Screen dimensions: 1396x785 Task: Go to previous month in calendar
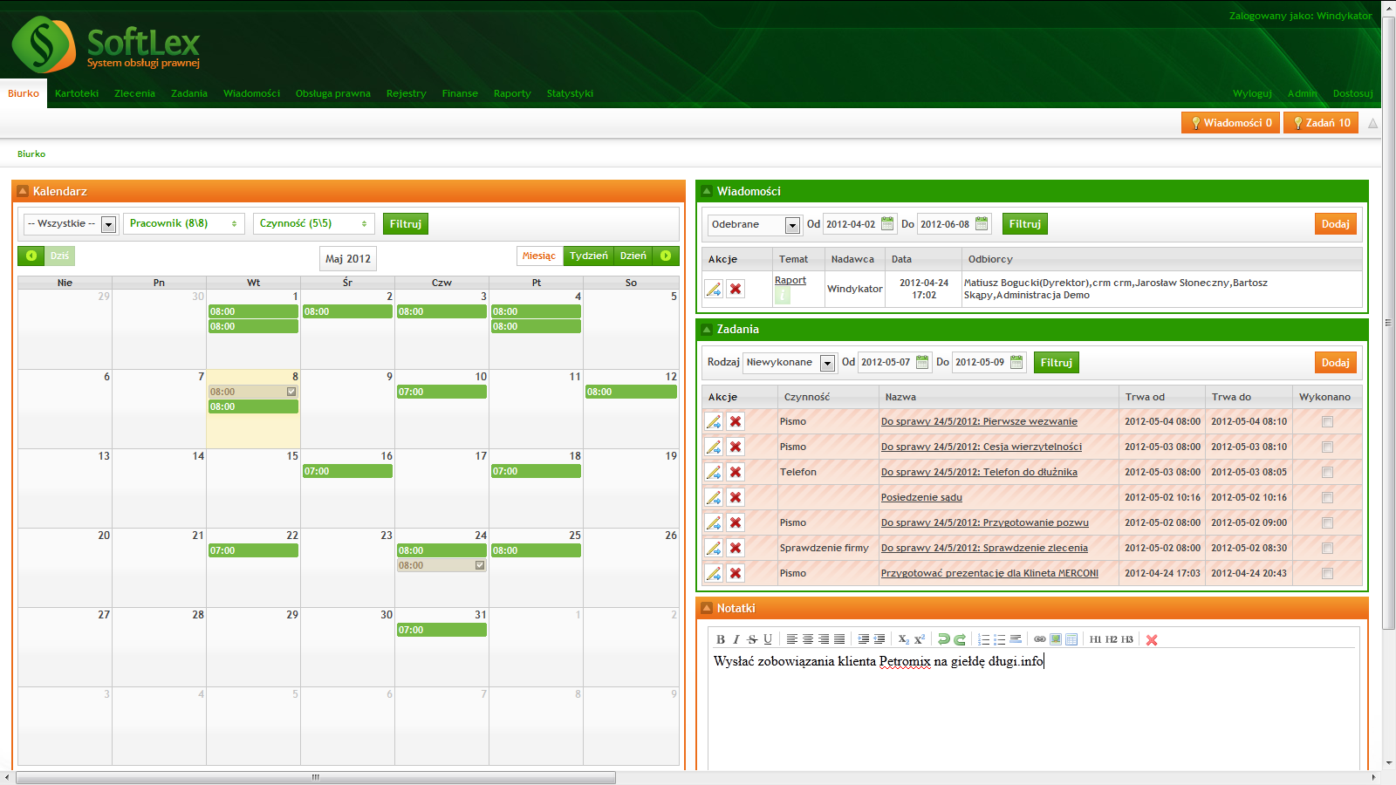click(x=31, y=256)
